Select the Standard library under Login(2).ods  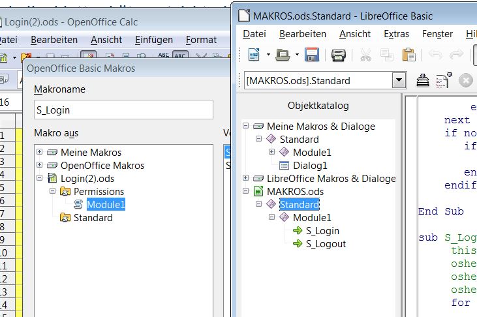coord(93,217)
